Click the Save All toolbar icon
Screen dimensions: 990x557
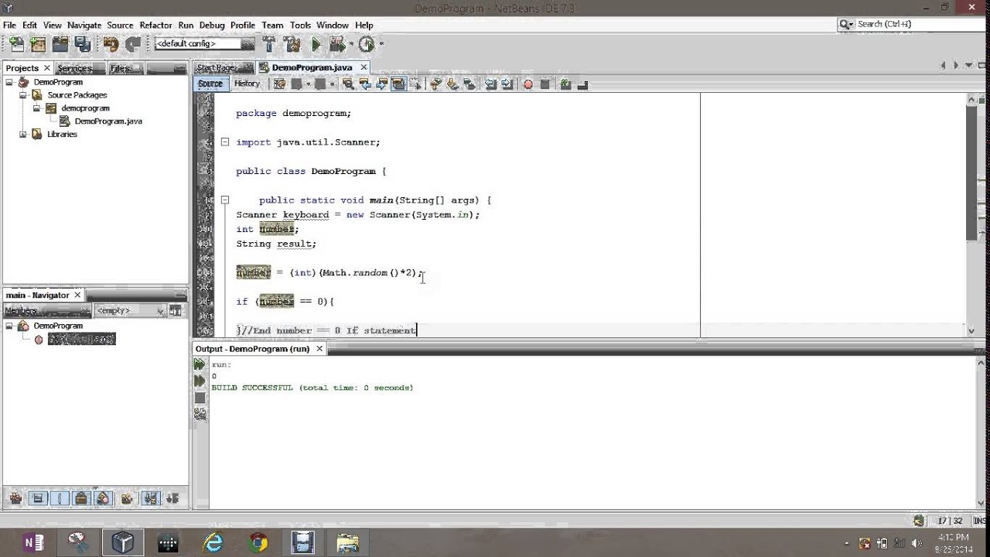[82, 44]
